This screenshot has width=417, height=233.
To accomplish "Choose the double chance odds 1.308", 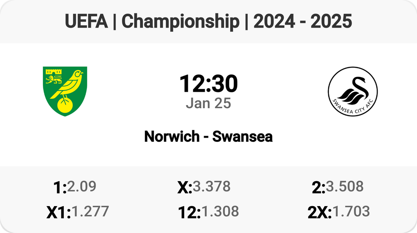I will click(x=220, y=211).
